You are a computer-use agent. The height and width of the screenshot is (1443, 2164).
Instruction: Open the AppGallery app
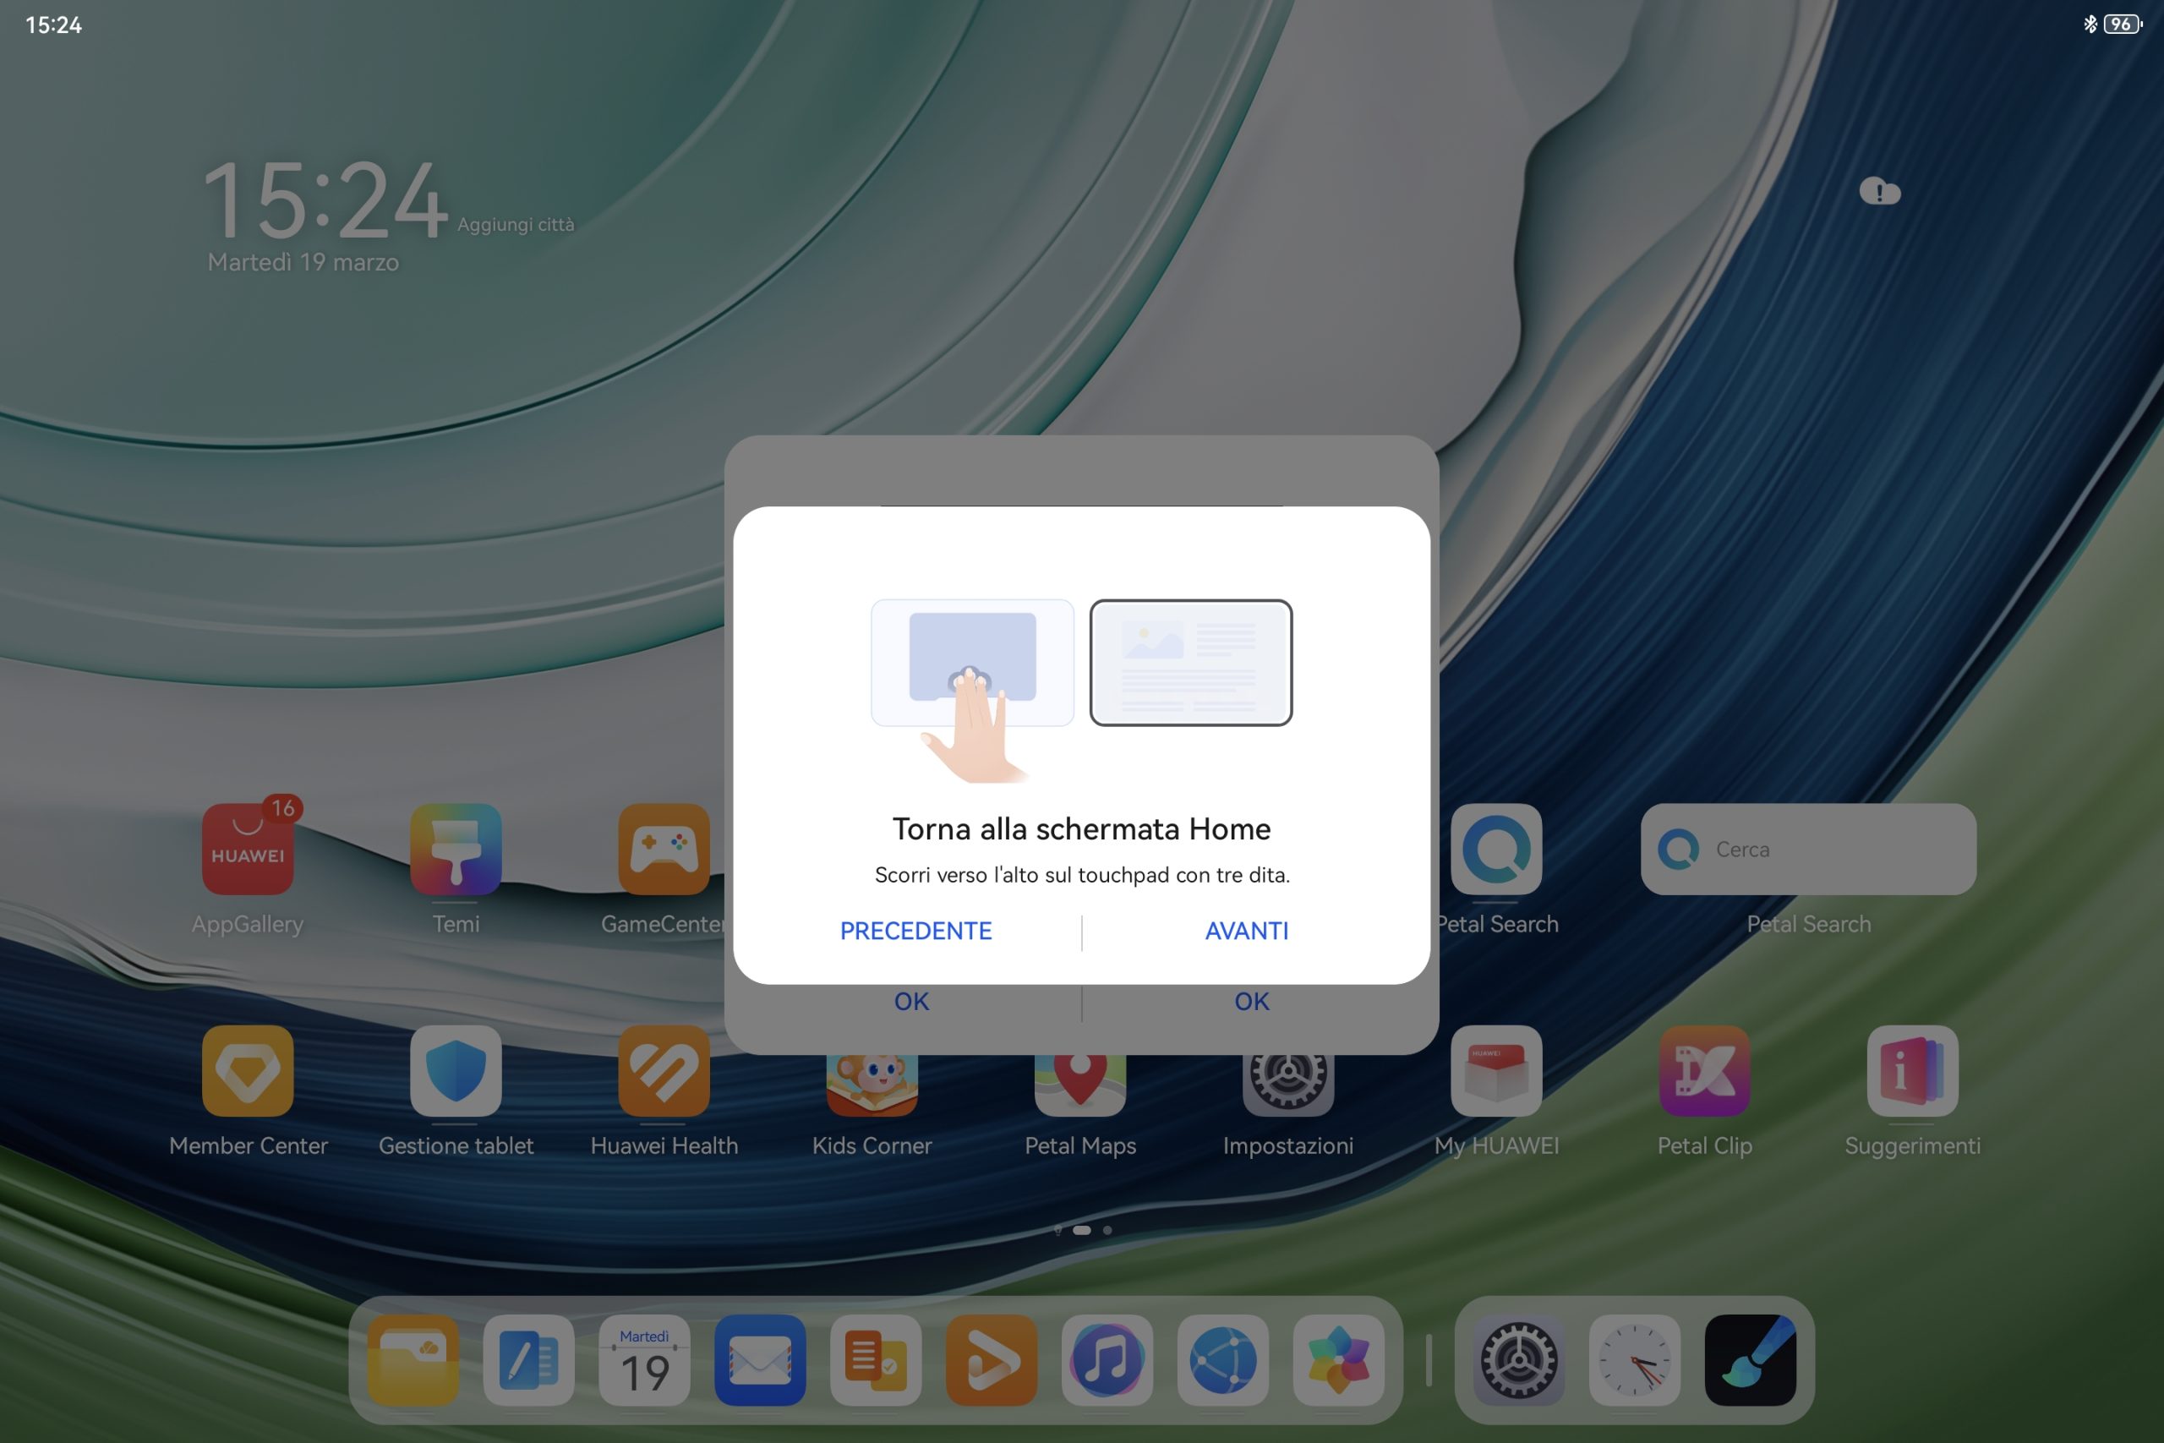[x=248, y=850]
